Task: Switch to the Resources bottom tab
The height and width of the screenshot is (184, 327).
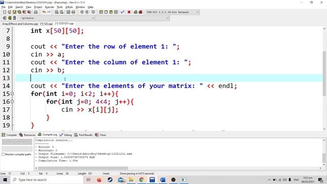Action: point(28,135)
